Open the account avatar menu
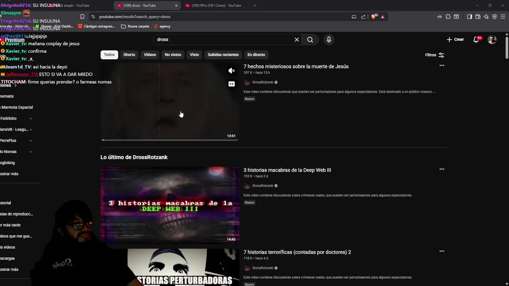 pyautogui.click(x=492, y=39)
